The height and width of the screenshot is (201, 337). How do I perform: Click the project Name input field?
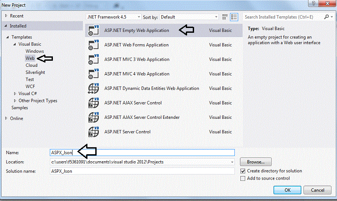(142, 152)
